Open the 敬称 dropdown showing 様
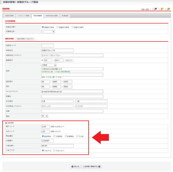The image size is (173, 172). 45,116
